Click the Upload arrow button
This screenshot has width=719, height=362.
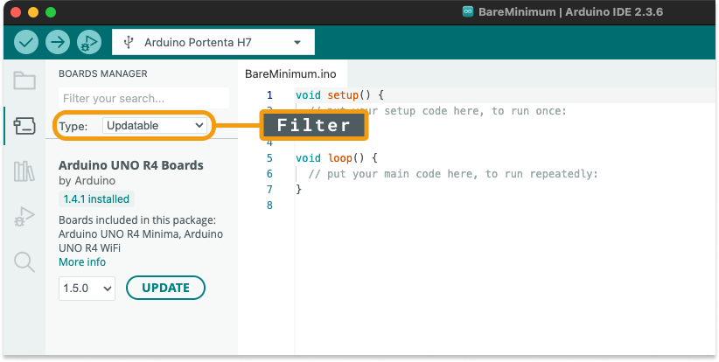(58, 42)
